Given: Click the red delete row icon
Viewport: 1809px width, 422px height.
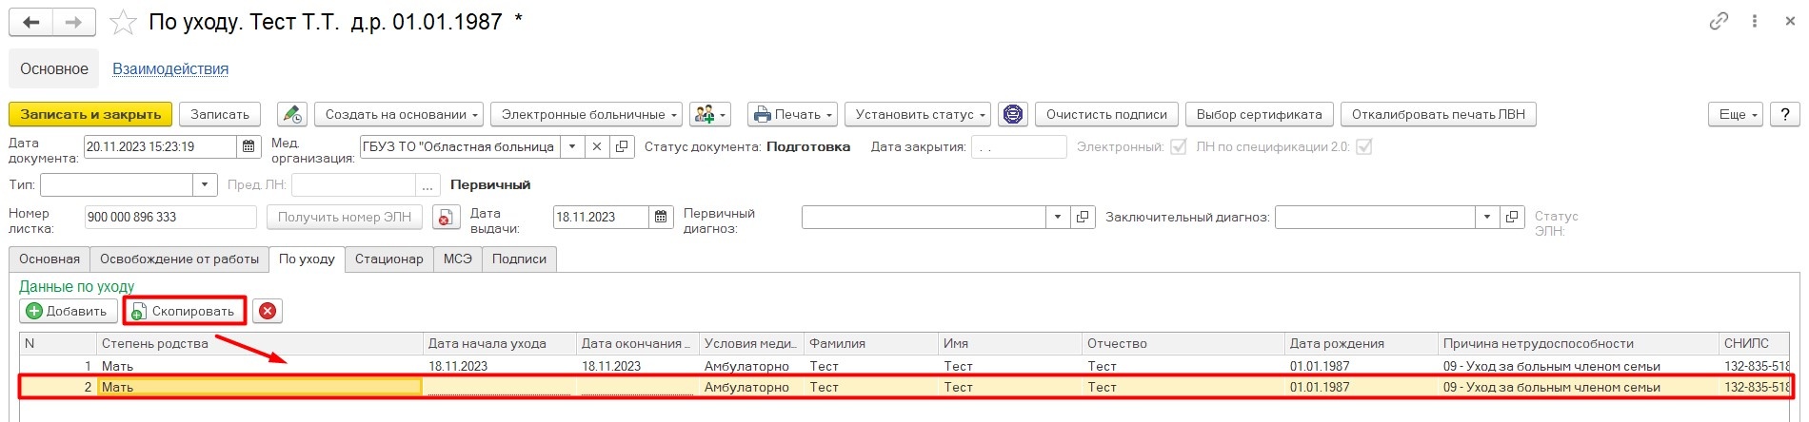Looking at the screenshot, I should pyautogui.click(x=268, y=311).
